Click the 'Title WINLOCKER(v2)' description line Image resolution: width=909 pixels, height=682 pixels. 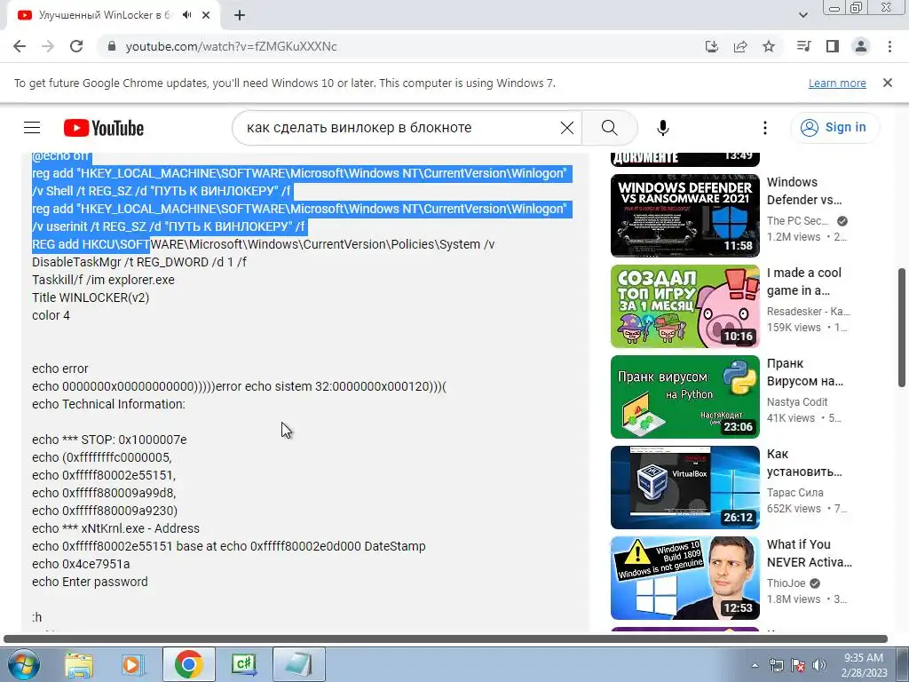[91, 297]
